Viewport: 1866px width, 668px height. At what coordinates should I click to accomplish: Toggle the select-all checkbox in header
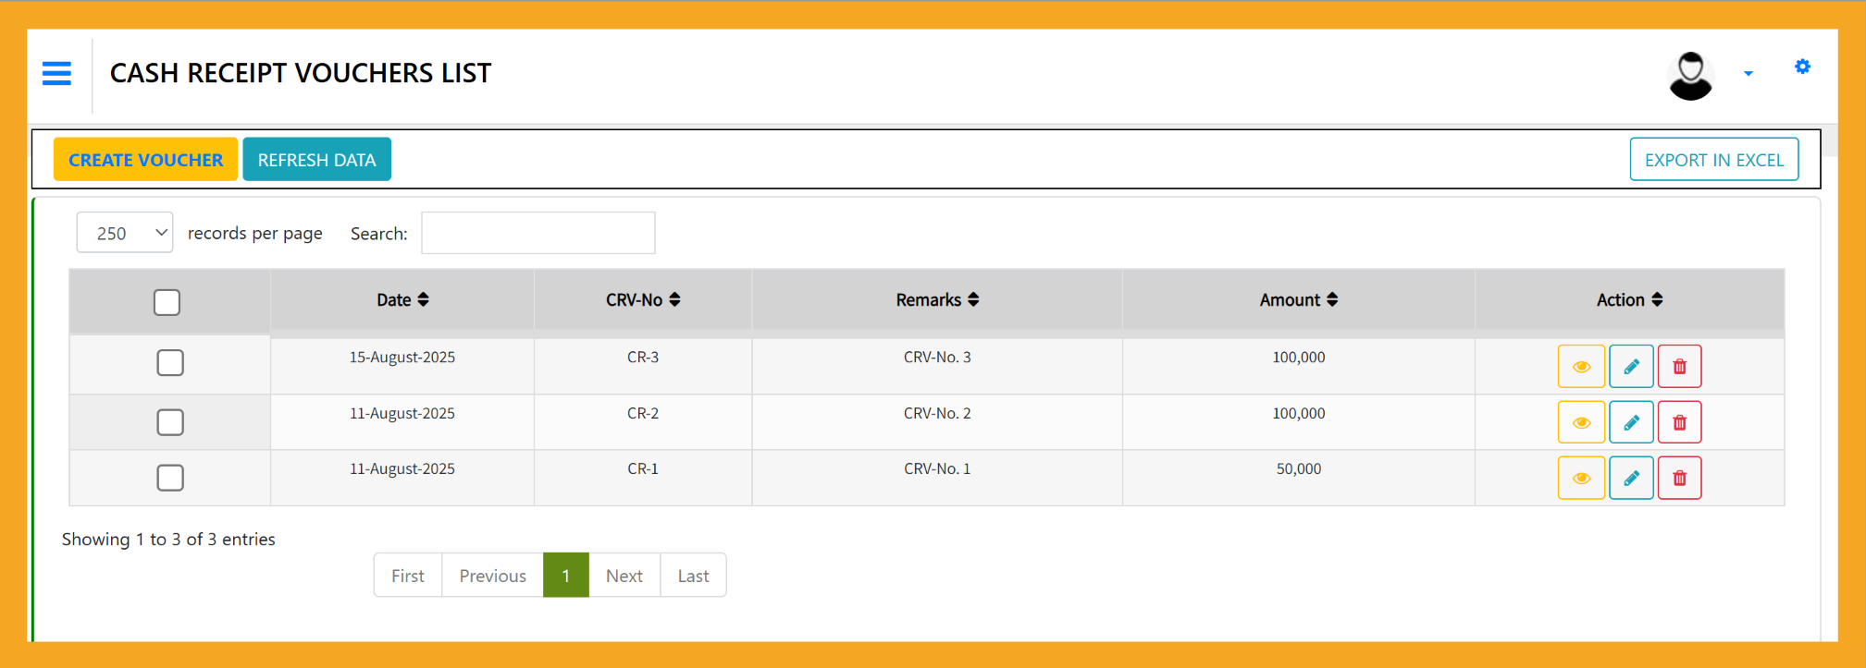pyautogui.click(x=167, y=302)
